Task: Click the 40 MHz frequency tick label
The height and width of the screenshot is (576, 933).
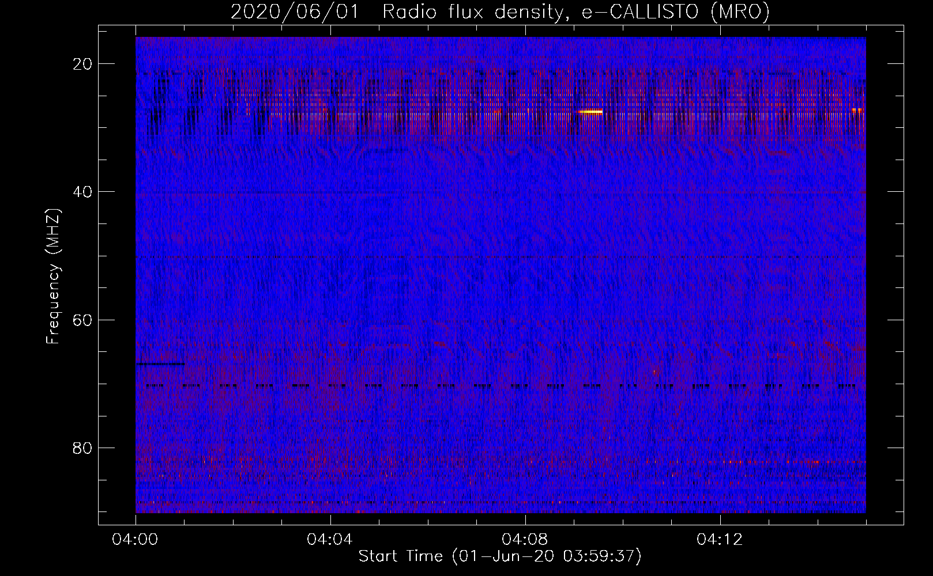Action: point(83,191)
